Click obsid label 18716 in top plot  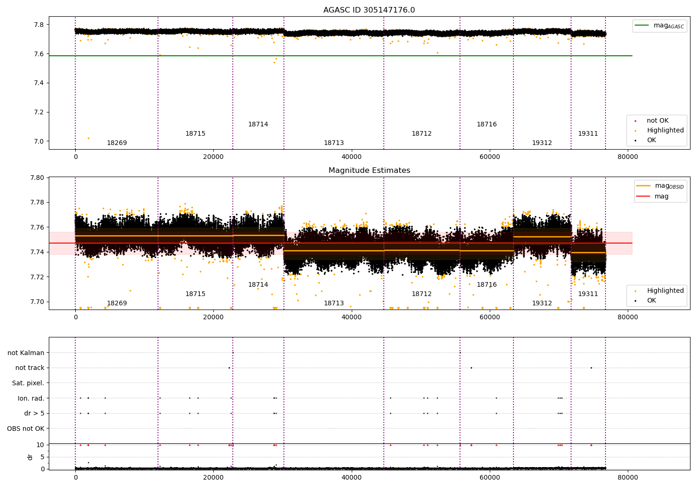pyautogui.click(x=487, y=125)
